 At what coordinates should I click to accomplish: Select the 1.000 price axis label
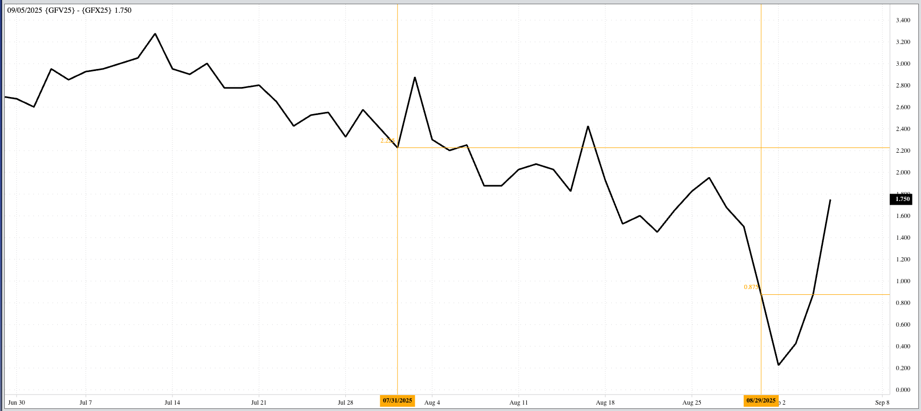[903, 281]
